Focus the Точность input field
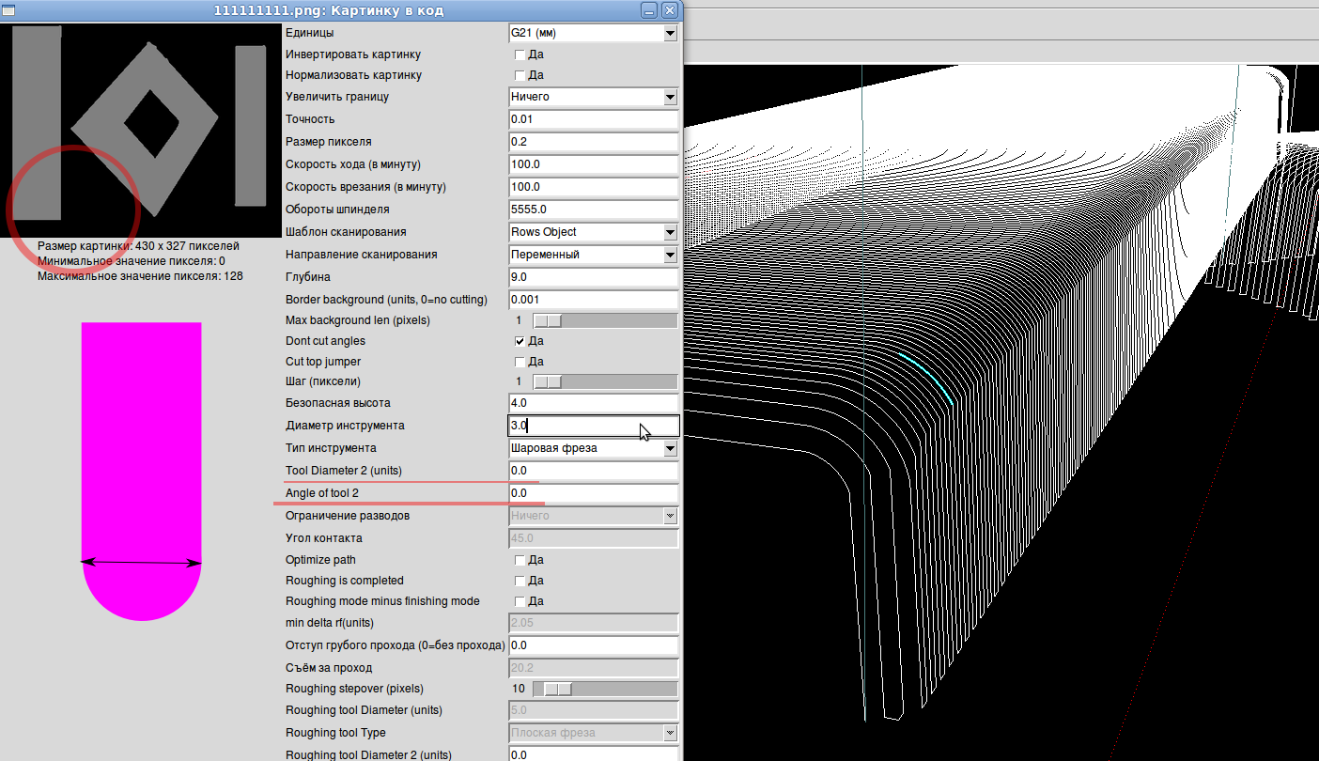1319x761 pixels. pyautogui.click(x=593, y=119)
